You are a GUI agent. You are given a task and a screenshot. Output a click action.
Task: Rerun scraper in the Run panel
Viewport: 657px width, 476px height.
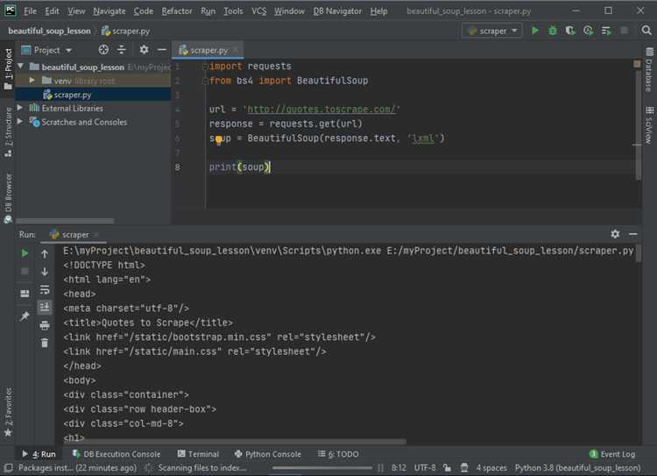coord(25,253)
